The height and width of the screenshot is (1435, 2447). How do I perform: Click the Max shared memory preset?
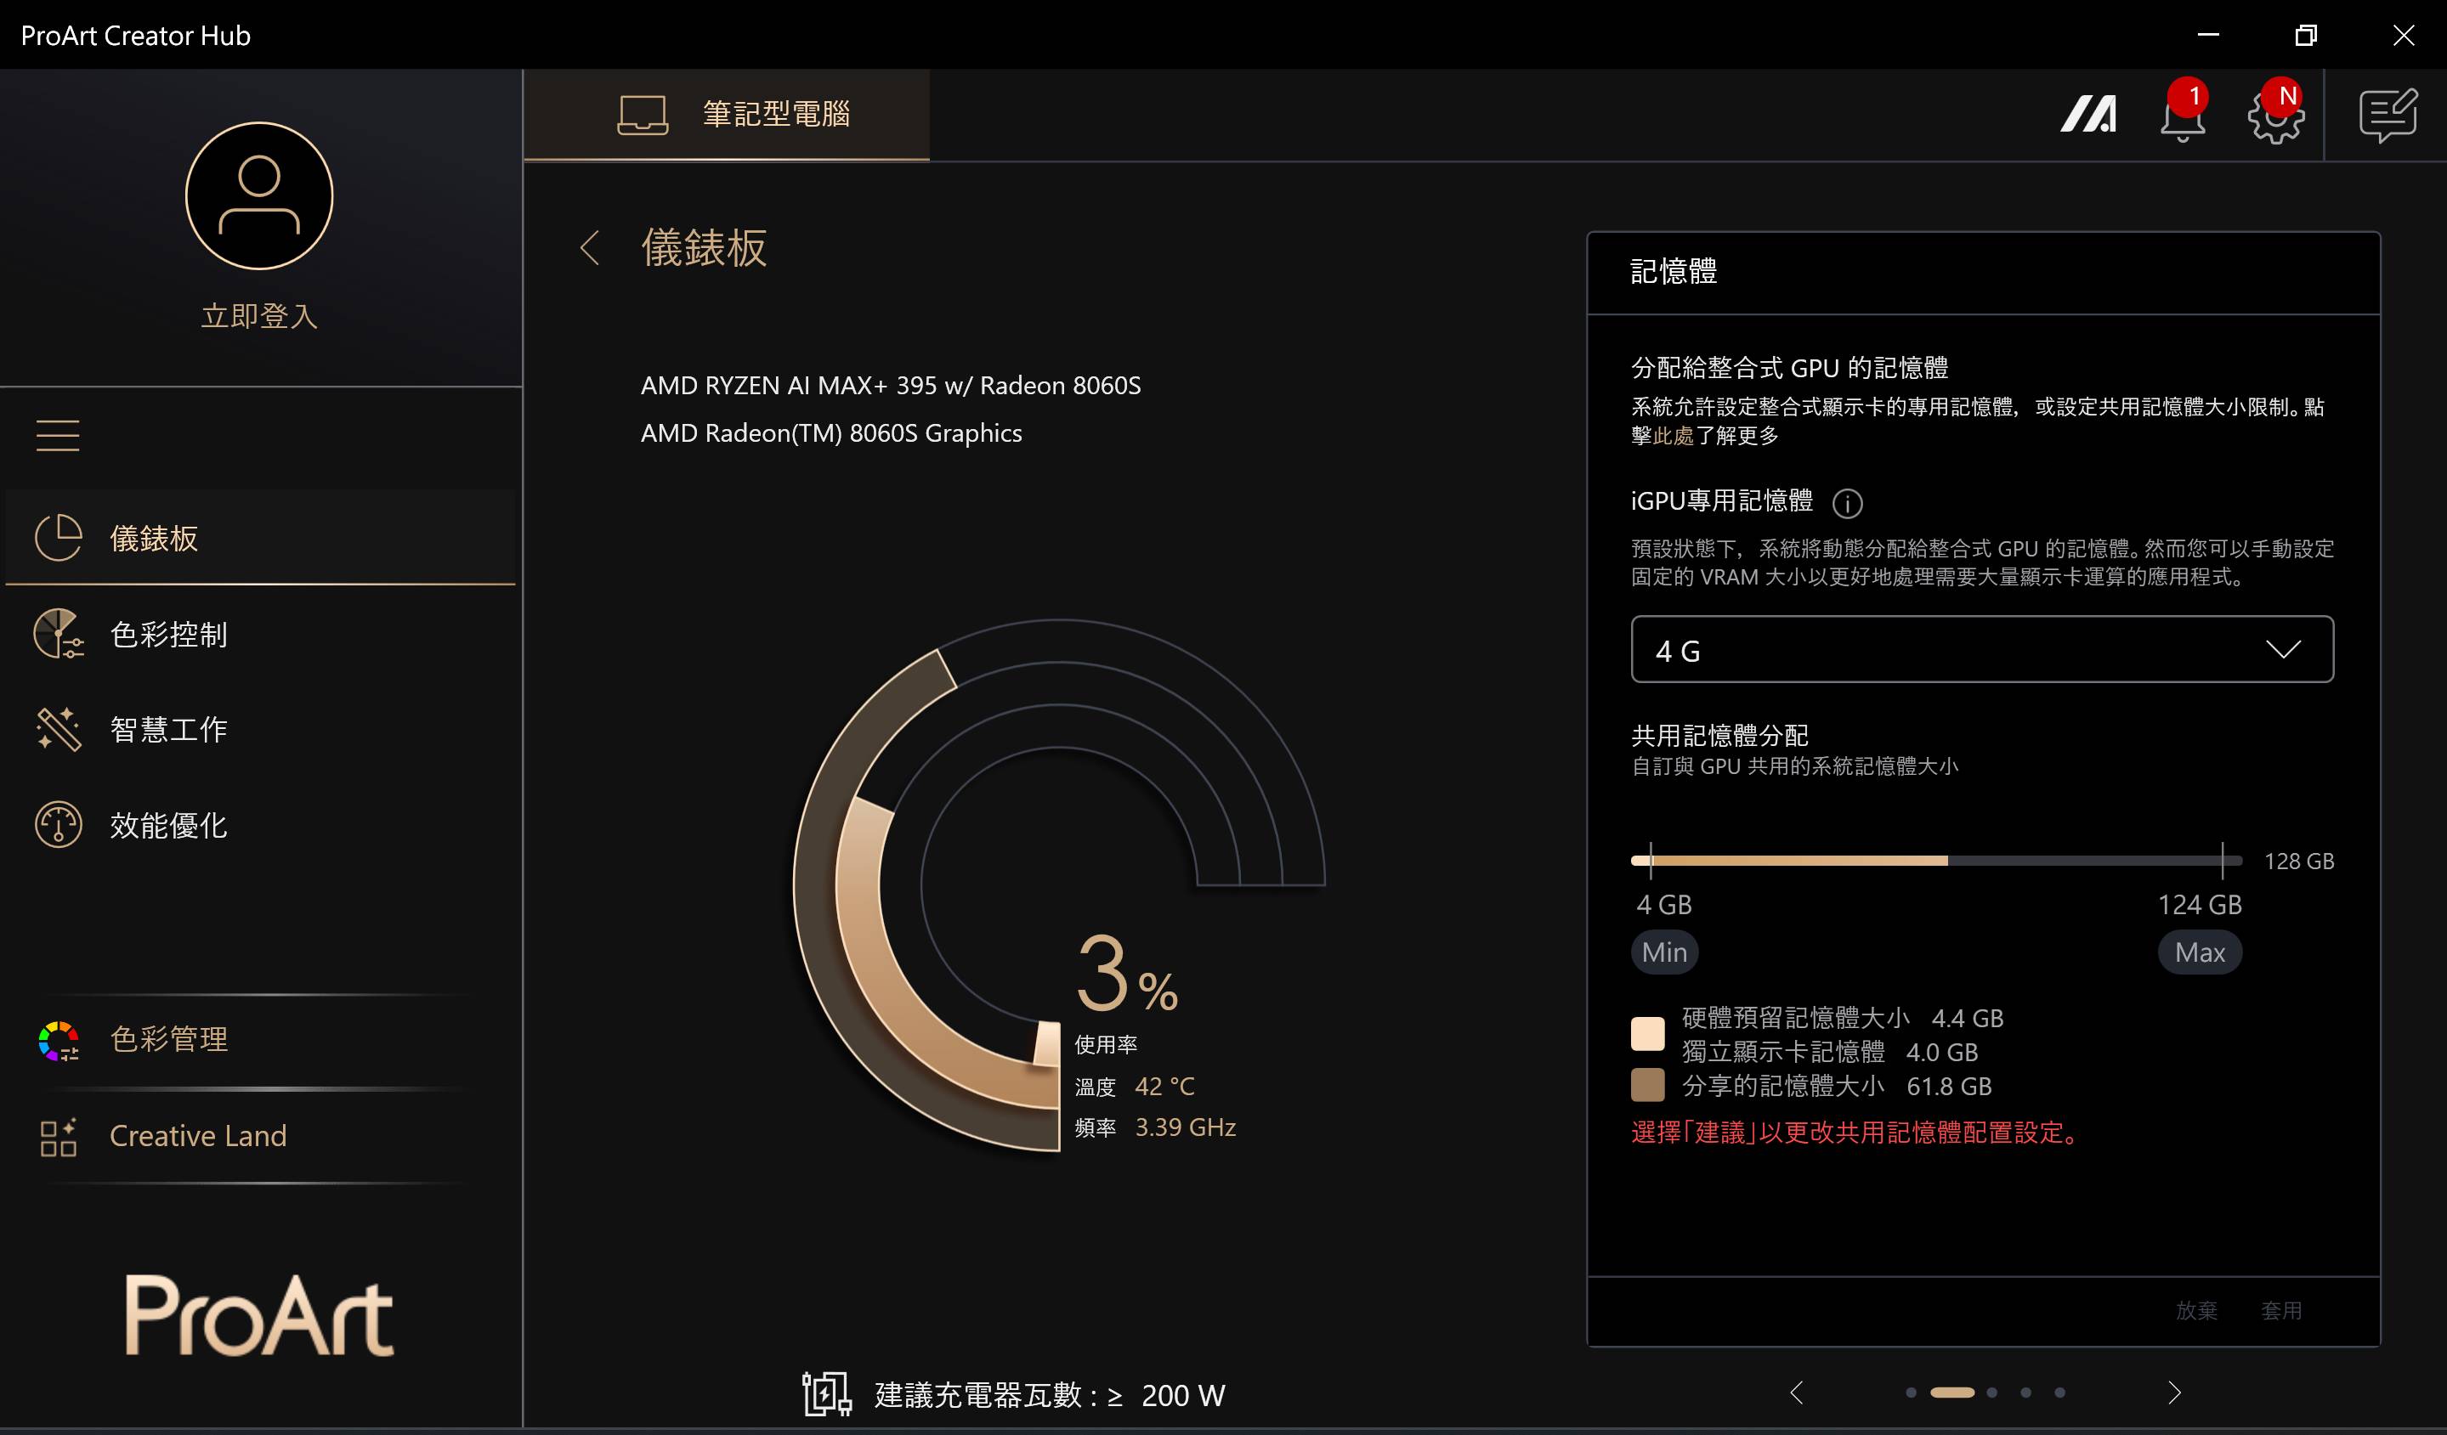pos(2200,952)
